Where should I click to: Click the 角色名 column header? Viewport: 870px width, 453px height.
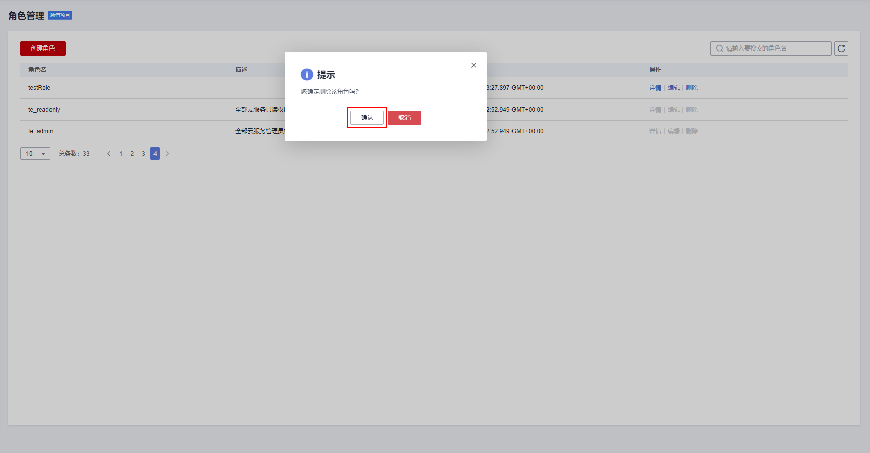tap(37, 70)
